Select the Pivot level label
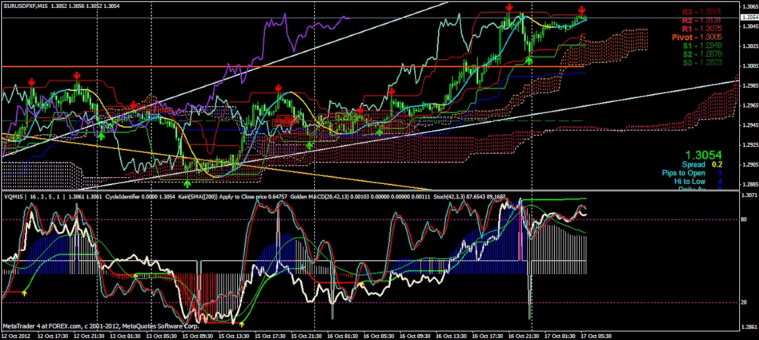The width and height of the screenshot is (759, 340). tap(696, 38)
